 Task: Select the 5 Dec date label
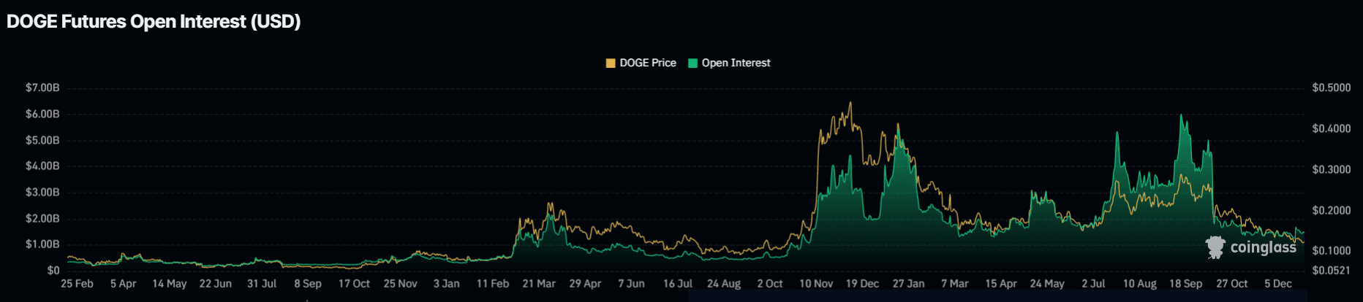(x=1277, y=284)
